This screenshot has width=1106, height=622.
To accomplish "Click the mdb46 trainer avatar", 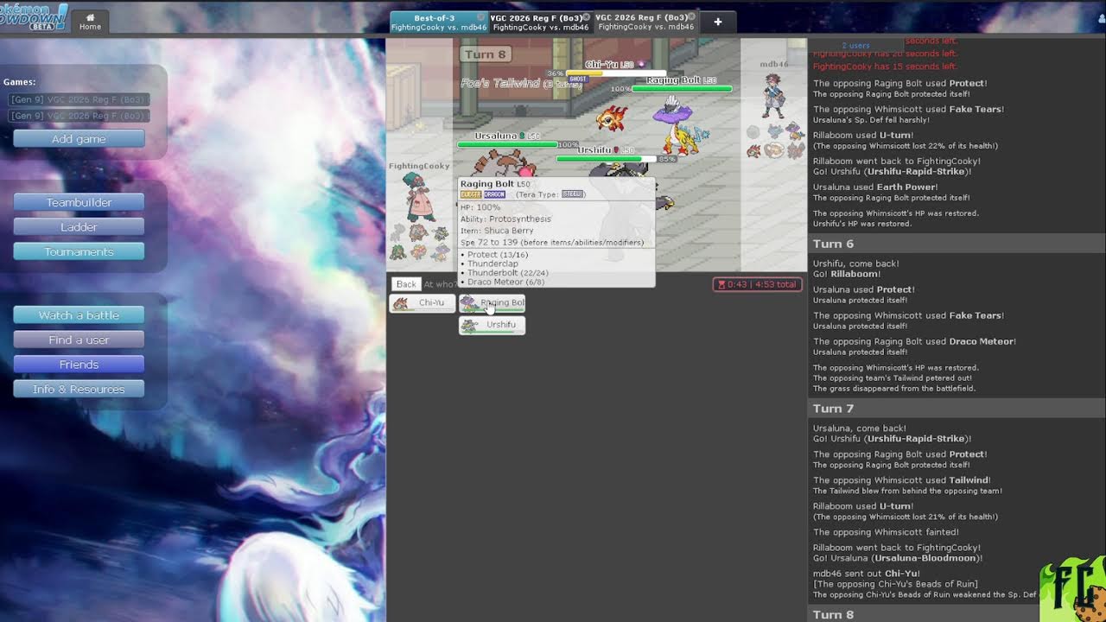I will (774, 94).
